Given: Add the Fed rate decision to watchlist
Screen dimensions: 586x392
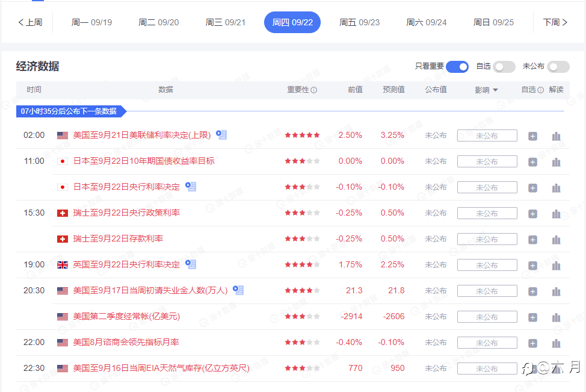Looking at the screenshot, I should tap(532, 136).
